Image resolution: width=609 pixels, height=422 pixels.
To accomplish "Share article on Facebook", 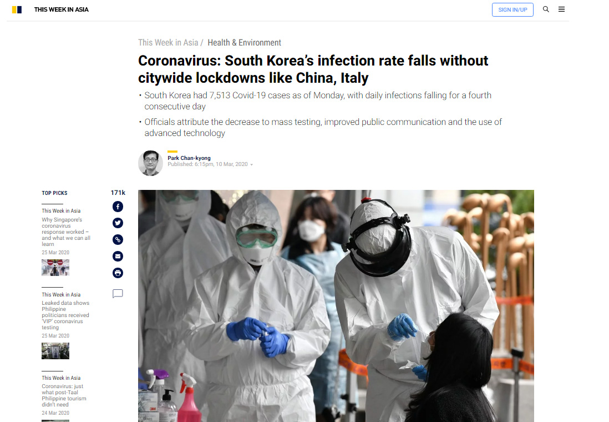I will point(118,207).
